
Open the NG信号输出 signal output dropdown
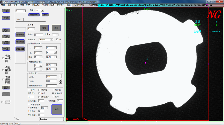pyautogui.click(x=46, y=108)
